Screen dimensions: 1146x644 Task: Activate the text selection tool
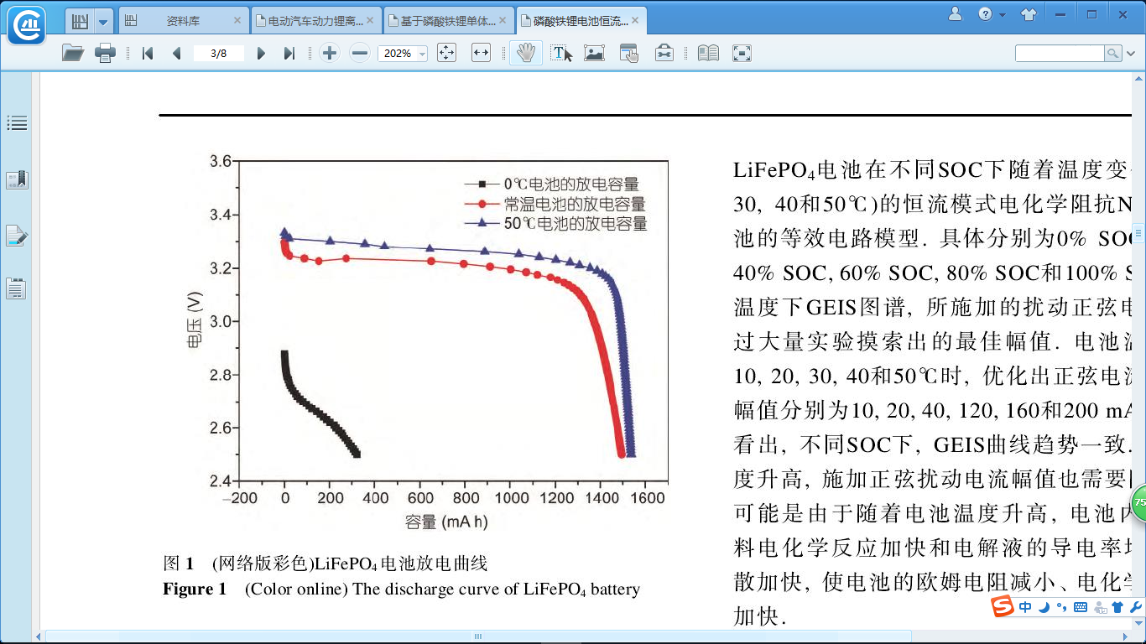point(562,54)
